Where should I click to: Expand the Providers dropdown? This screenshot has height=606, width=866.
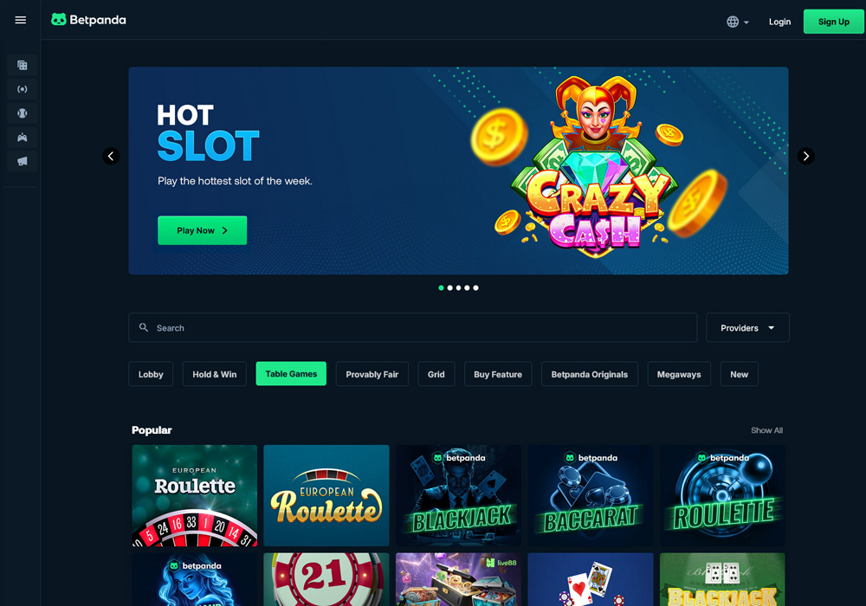pos(747,328)
